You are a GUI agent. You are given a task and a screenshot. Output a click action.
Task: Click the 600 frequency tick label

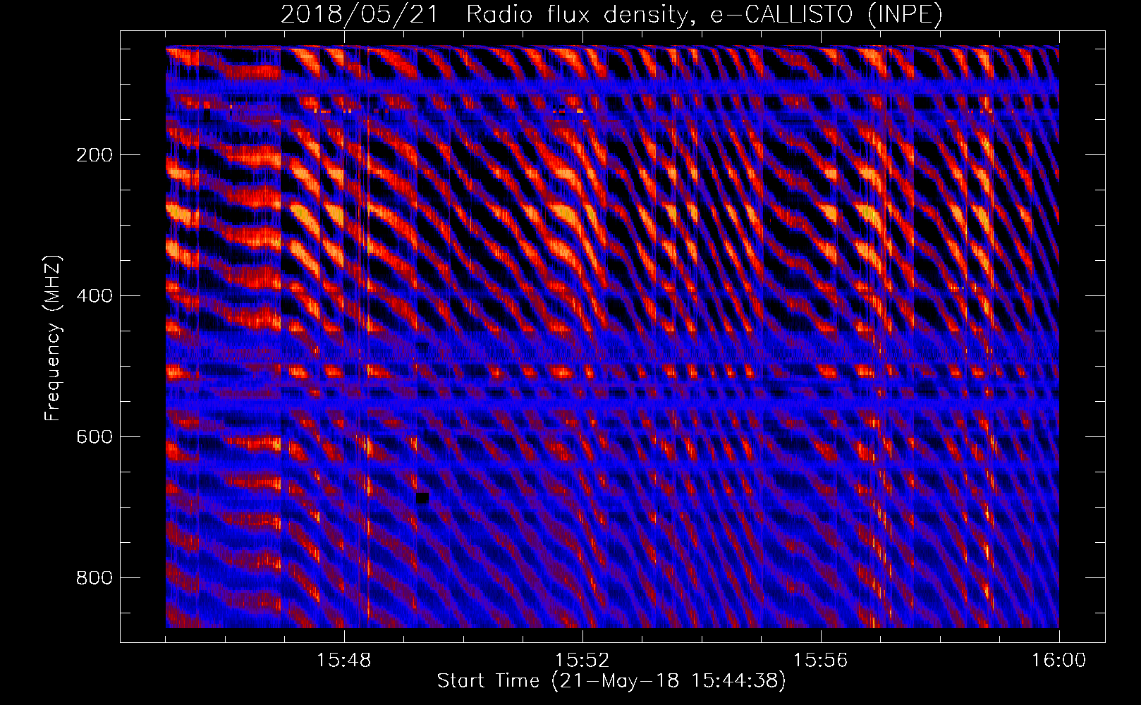click(94, 437)
